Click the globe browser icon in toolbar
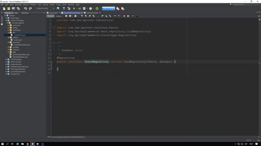Image resolution: width=261 pixels, height=146 pixels. click(x=58, y=9)
